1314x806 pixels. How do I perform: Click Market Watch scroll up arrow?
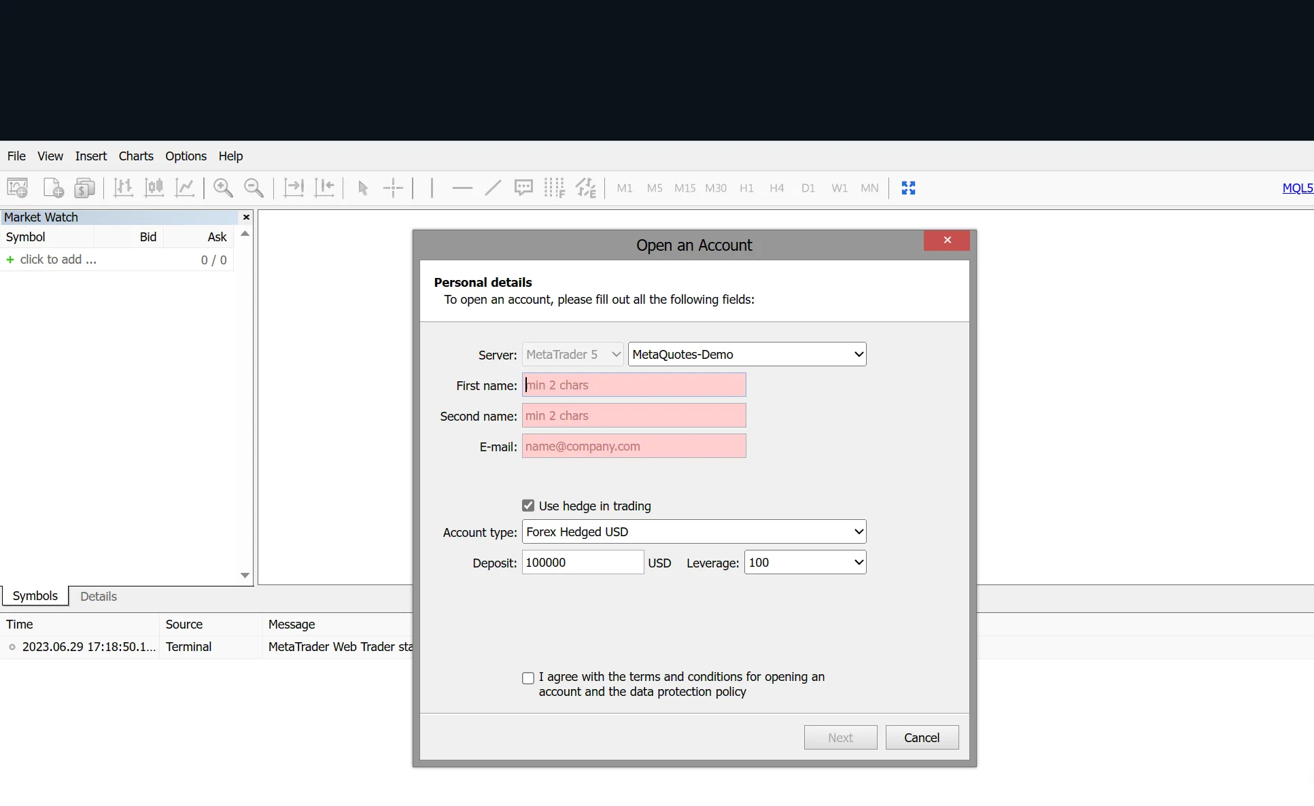[245, 234]
